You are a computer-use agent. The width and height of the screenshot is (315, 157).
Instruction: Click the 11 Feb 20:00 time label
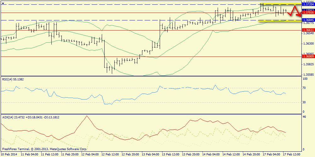70,154
